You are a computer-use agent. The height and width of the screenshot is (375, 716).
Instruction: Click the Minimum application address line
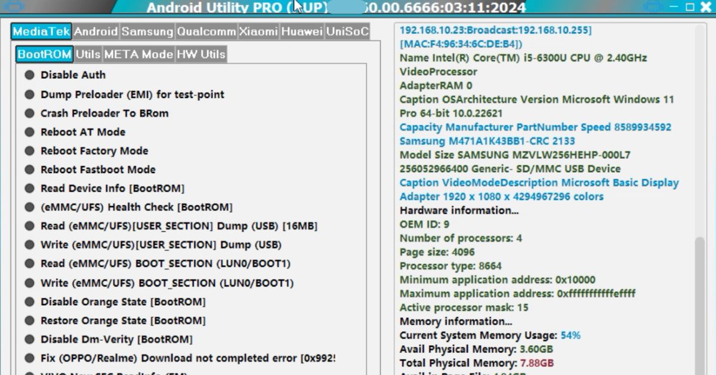click(x=498, y=279)
